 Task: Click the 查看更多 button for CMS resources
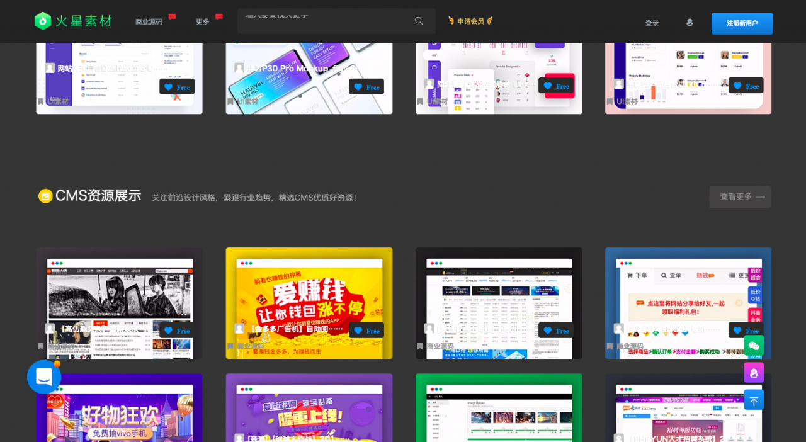point(739,196)
